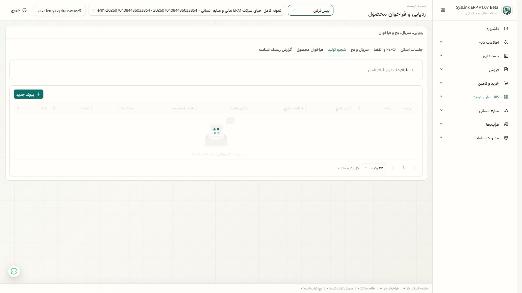Sort by the مقدار column arrows

54,108
